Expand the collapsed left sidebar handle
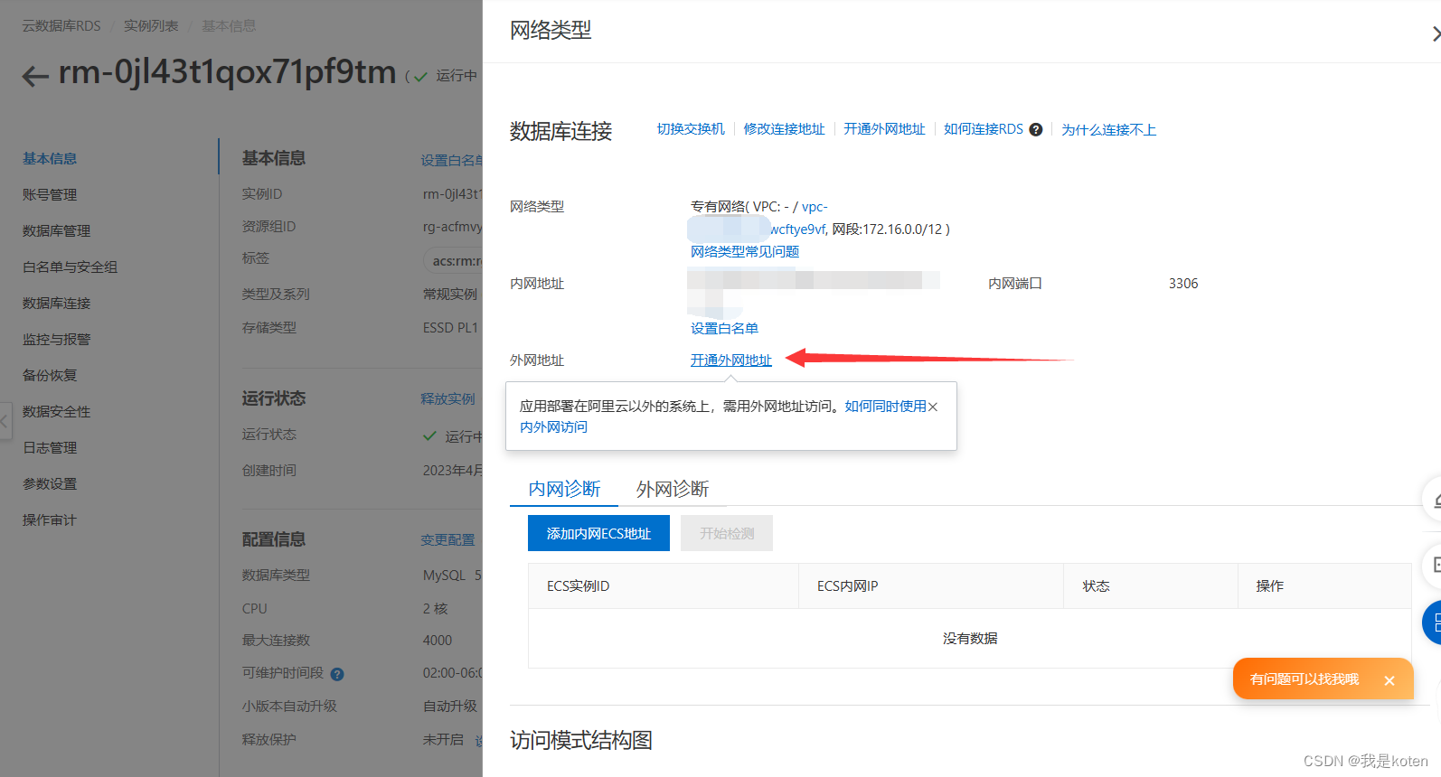 (x=5, y=421)
